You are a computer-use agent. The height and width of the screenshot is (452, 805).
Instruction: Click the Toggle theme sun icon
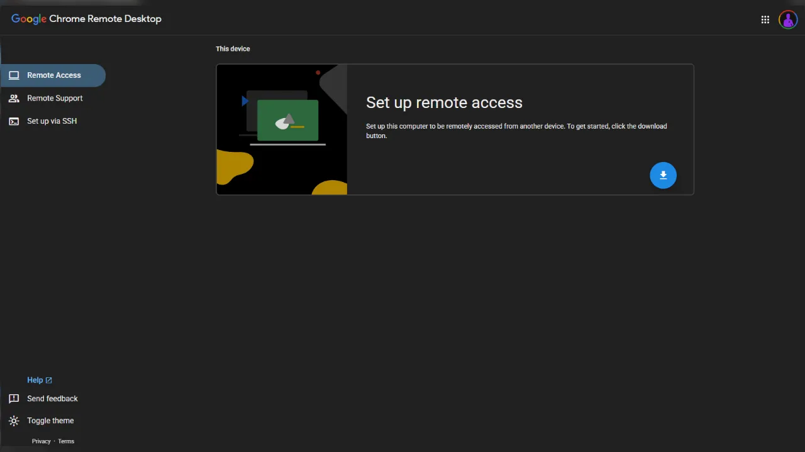14,421
